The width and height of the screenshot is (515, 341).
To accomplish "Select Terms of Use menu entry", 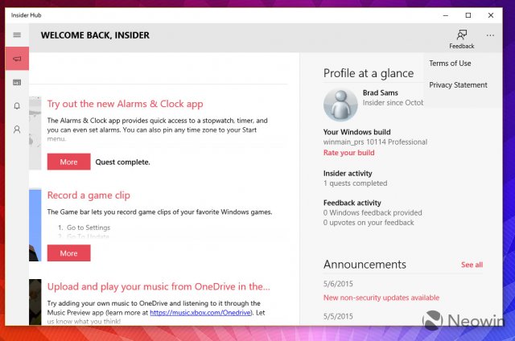I will click(x=450, y=64).
